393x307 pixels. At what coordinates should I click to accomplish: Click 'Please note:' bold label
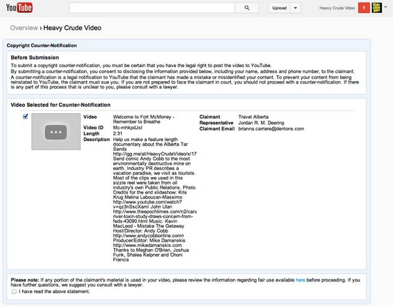pyautogui.click(x=25, y=280)
